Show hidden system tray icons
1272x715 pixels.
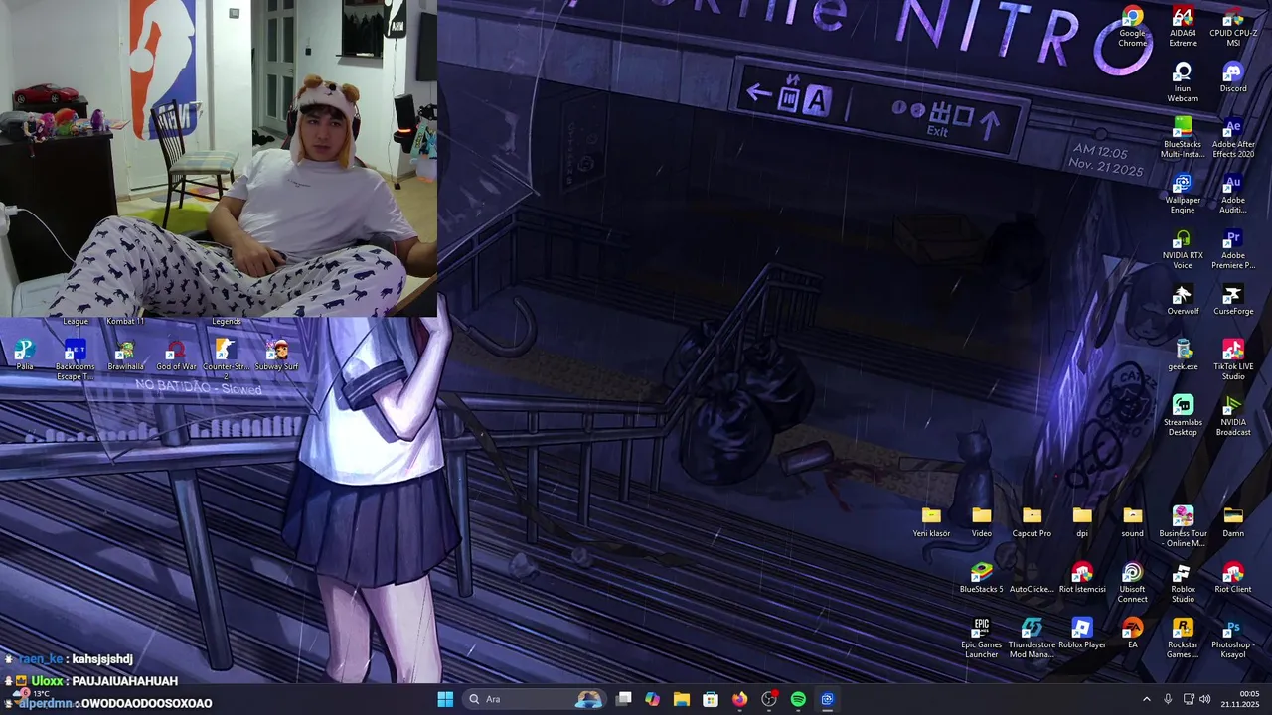pos(1146,699)
